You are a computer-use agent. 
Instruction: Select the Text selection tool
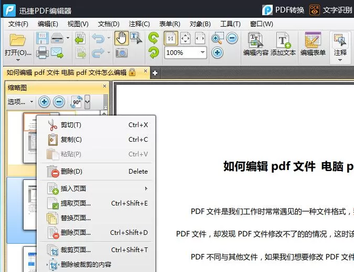tap(136, 38)
